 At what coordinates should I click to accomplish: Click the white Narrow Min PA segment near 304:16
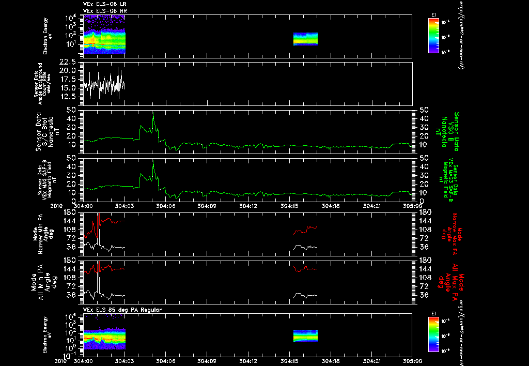305,247
